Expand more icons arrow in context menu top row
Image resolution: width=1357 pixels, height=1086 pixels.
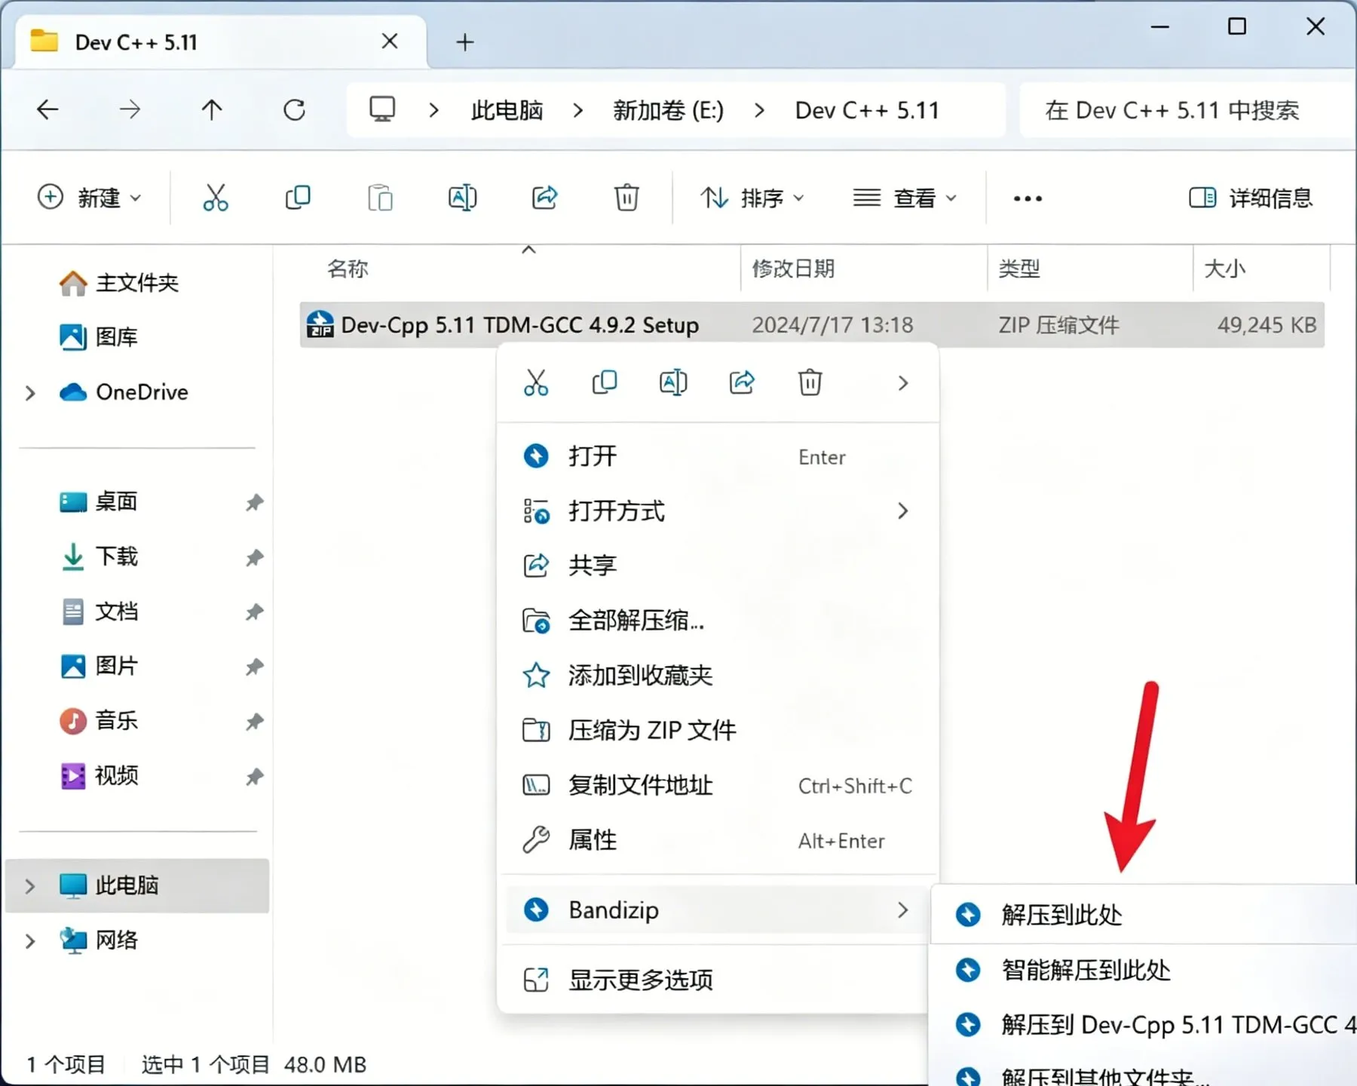903,383
